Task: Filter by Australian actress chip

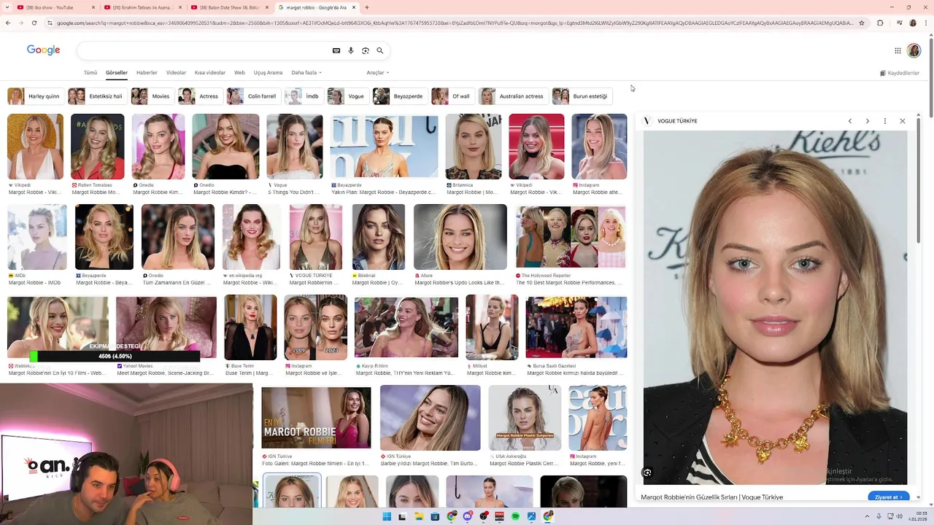Action: tap(512, 96)
